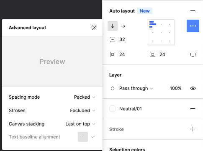Click the blend mode droplet icon

click(113, 88)
